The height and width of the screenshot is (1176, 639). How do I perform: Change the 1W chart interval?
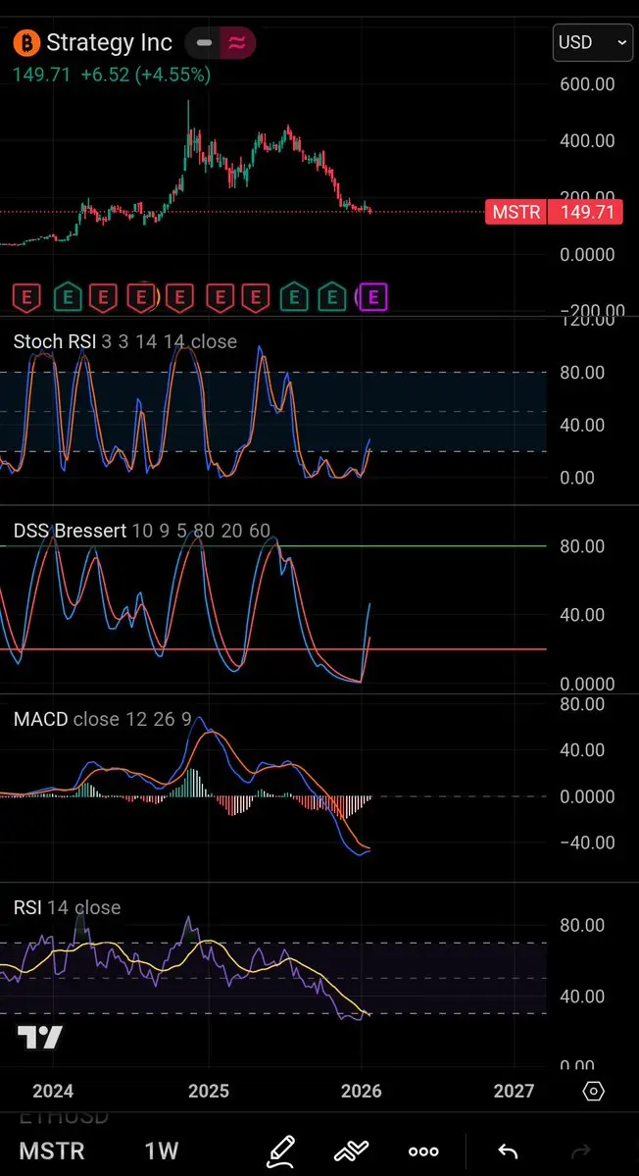pos(161,1150)
